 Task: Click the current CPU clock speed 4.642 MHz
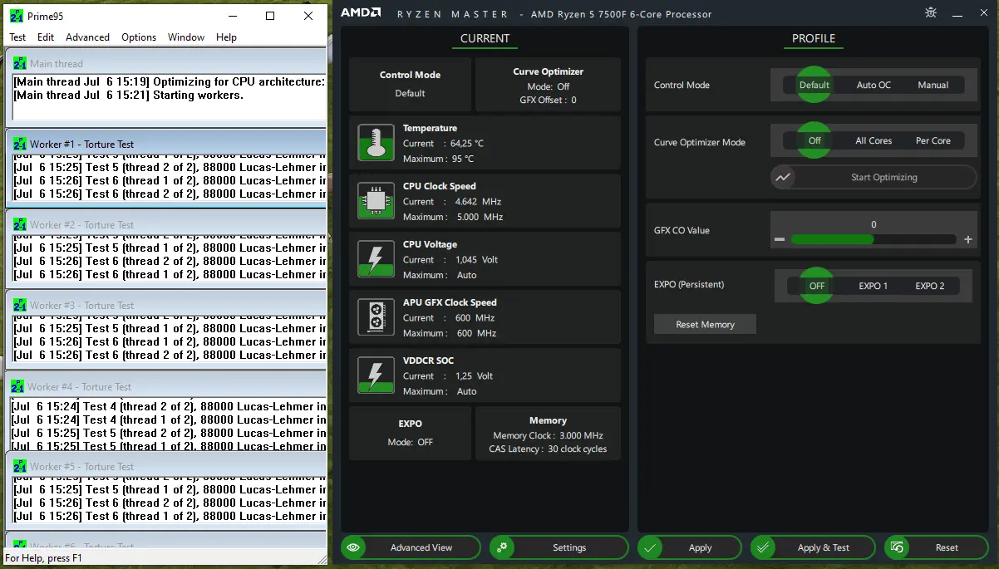click(478, 202)
